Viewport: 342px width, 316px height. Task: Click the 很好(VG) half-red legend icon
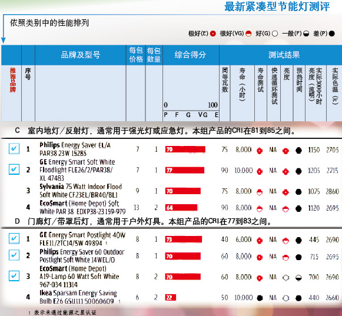248,34
